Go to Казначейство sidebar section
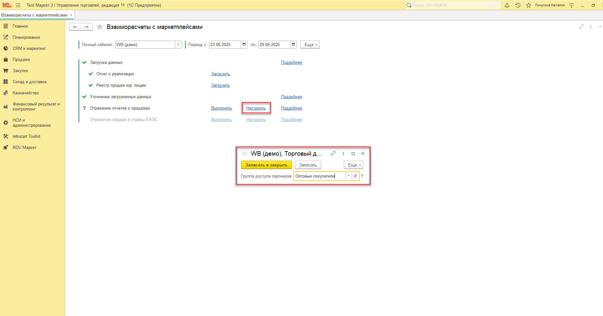The image size is (603, 316). coord(26,93)
